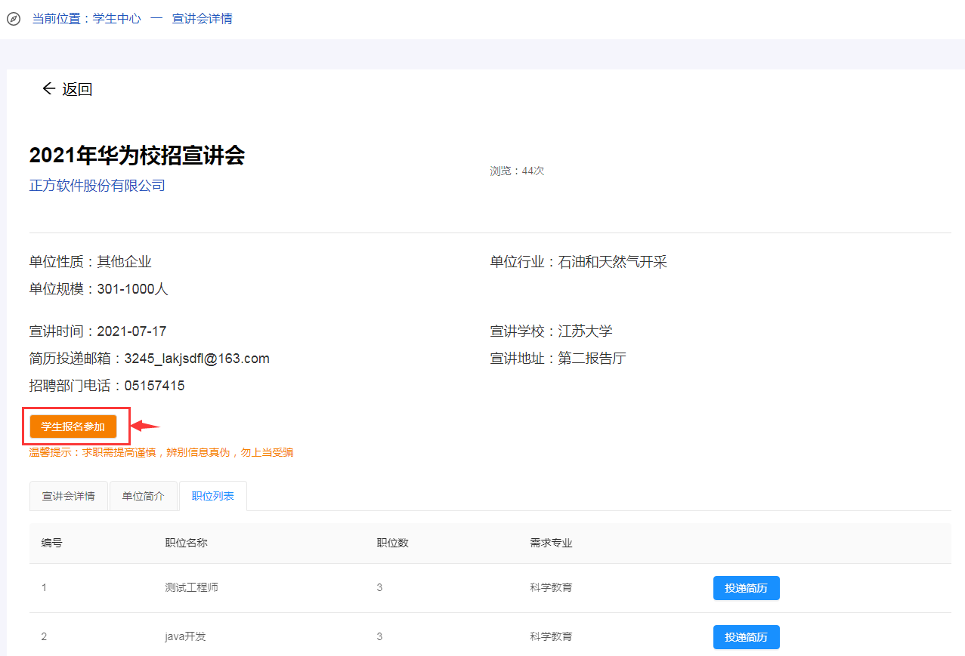965x656 pixels.
Task: Open 学生中心 in the breadcrumb
Action: click(x=117, y=19)
